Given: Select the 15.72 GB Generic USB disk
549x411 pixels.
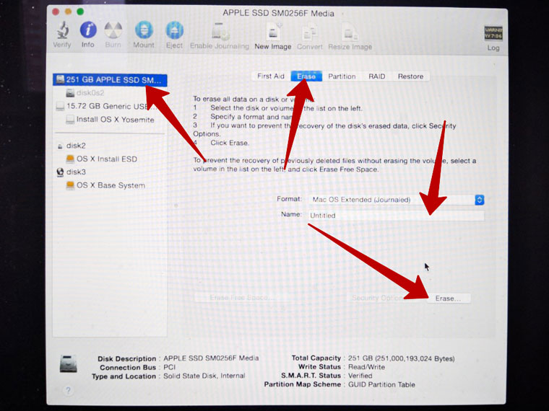Looking at the screenshot, I should pyautogui.click(x=107, y=106).
